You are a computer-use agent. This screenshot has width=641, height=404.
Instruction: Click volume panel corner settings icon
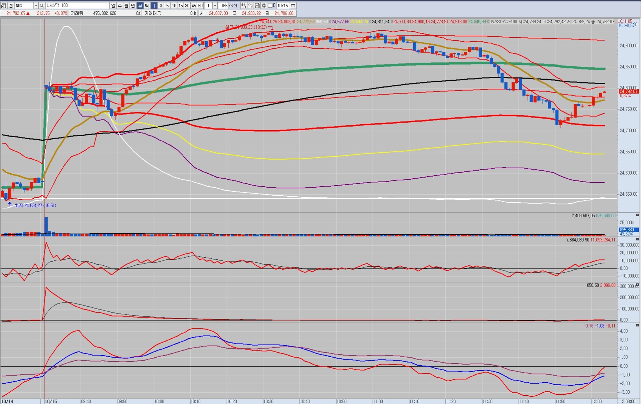tap(637, 215)
